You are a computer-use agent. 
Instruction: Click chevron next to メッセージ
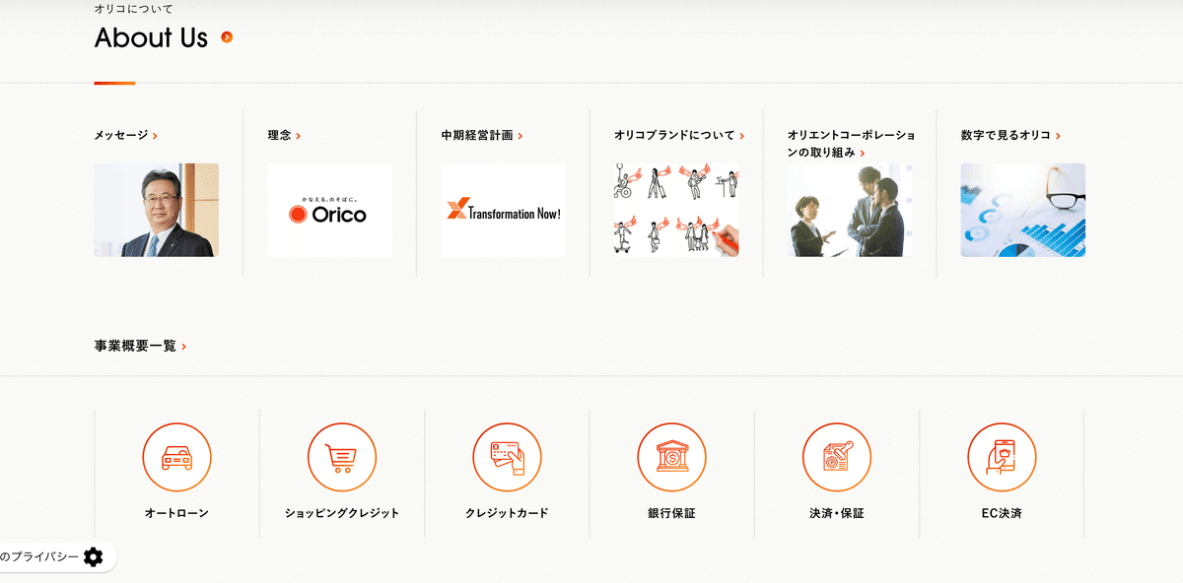[155, 136]
